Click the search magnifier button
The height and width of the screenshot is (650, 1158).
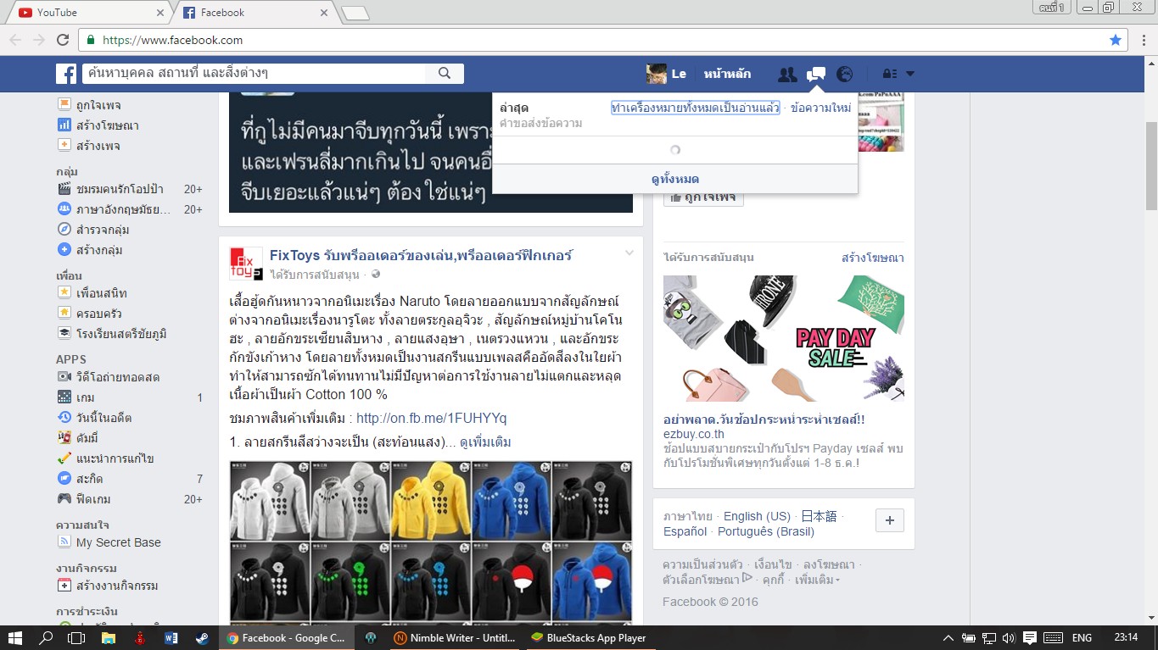[445, 74]
